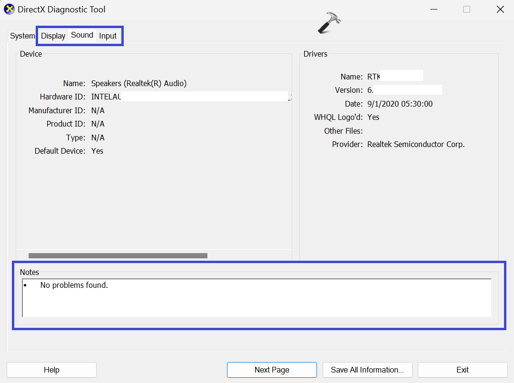The image size is (514, 383).
Task: Minimize the DirectX Diagnostic Tool window
Action: [434, 10]
